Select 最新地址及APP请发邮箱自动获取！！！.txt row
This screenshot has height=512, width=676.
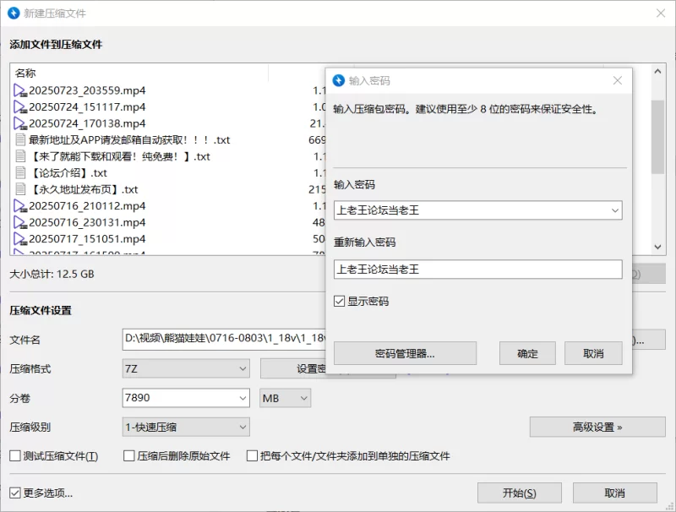click(x=129, y=139)
